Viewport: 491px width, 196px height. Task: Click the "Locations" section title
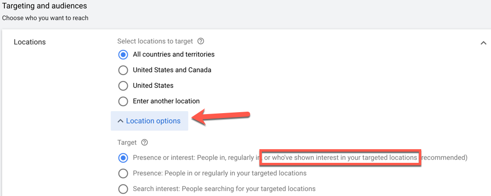30,42
